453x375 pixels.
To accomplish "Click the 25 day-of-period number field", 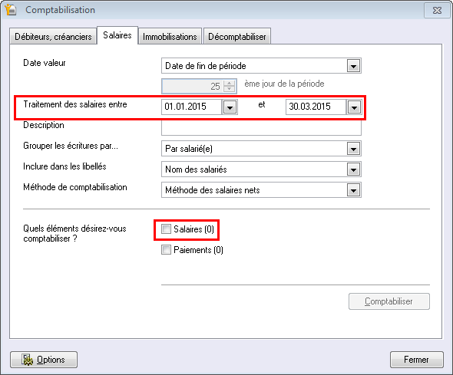I will [x=193, y=86].
